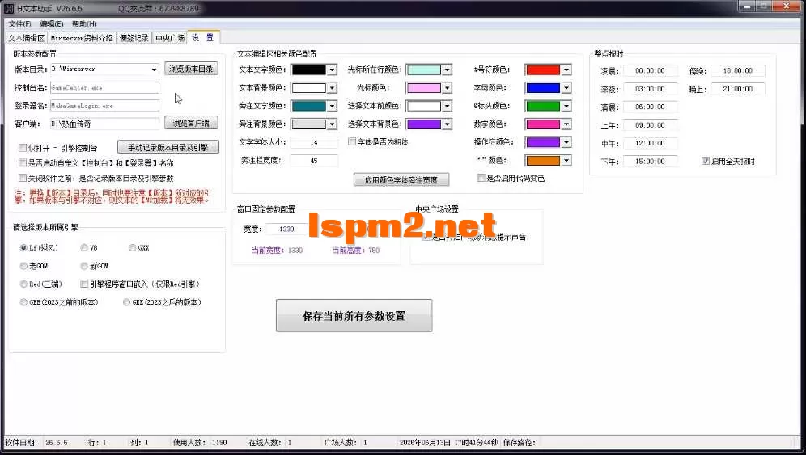
Task: Click the 客户端 path field
Action: click(x=104, y=124)
